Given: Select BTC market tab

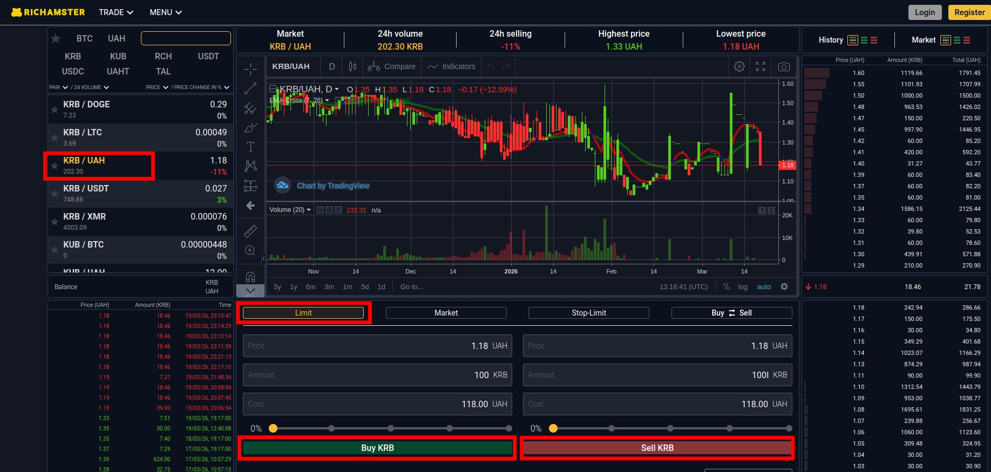Looking at the screenshot, I should 85,38.
